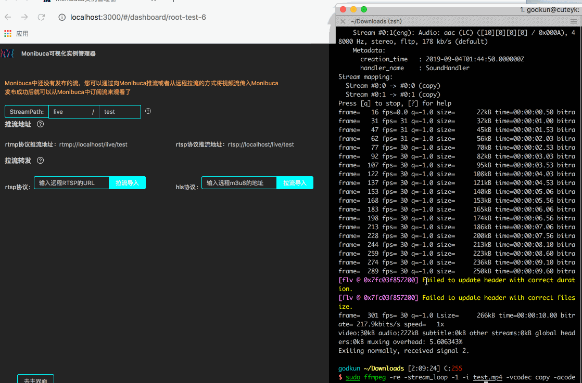This screenshot has width=582, height=383.
Task: Click the remote RTSP URL input
Action: click(72, 182)
